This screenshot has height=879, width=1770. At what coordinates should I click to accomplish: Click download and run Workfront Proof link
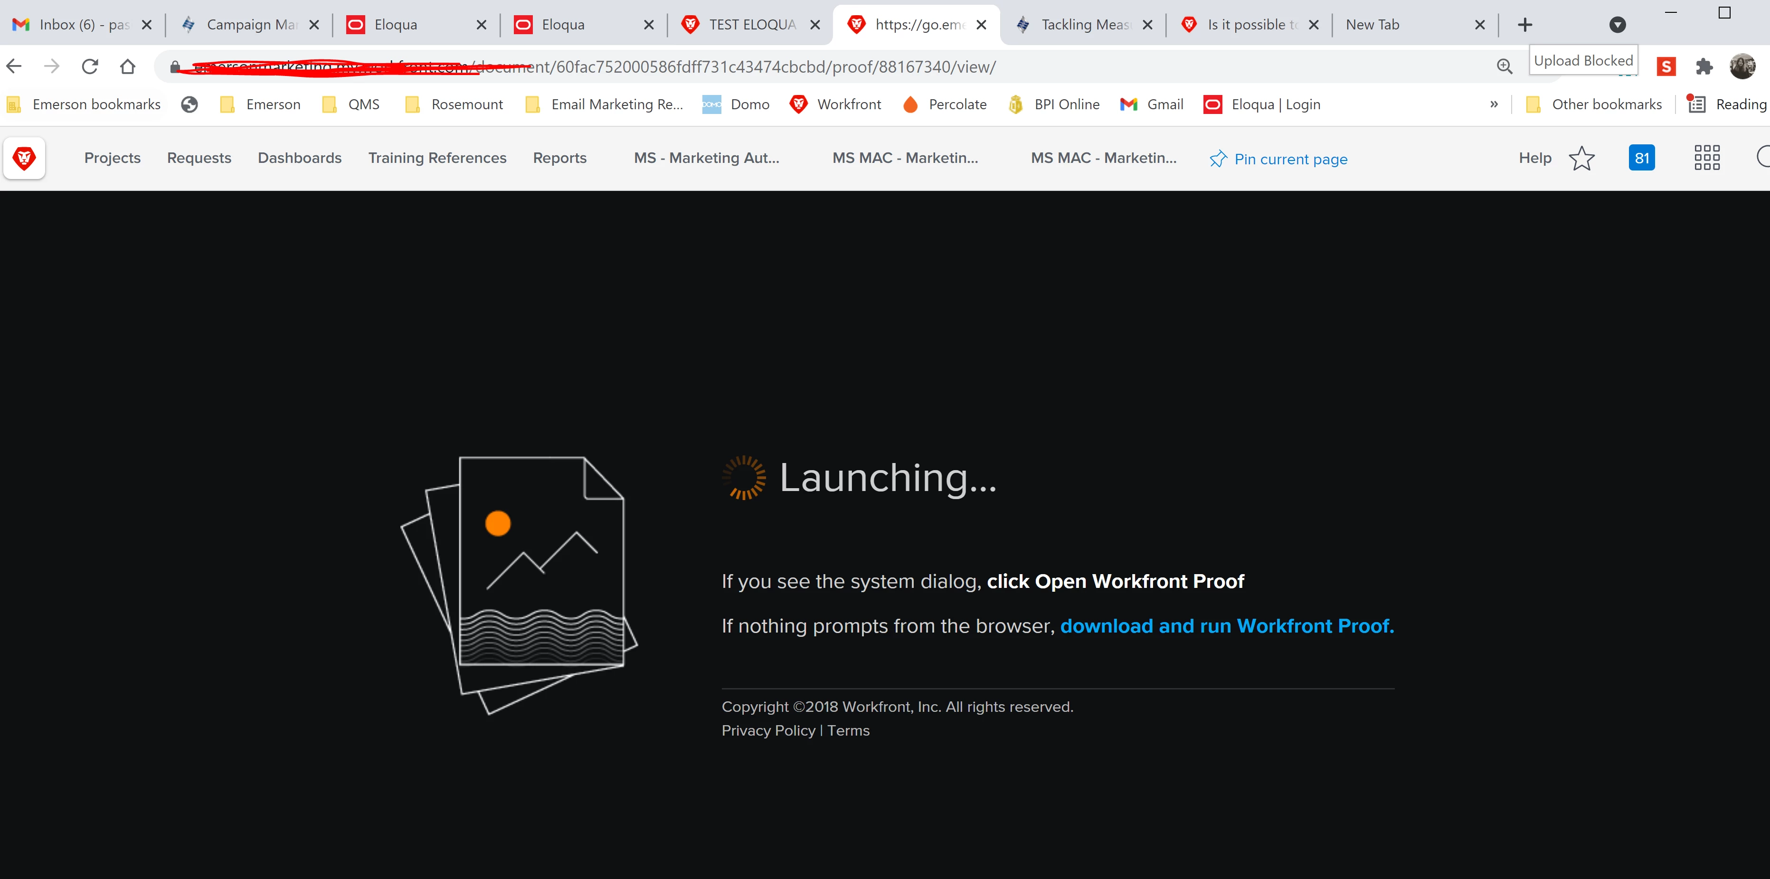point(1227,626)
